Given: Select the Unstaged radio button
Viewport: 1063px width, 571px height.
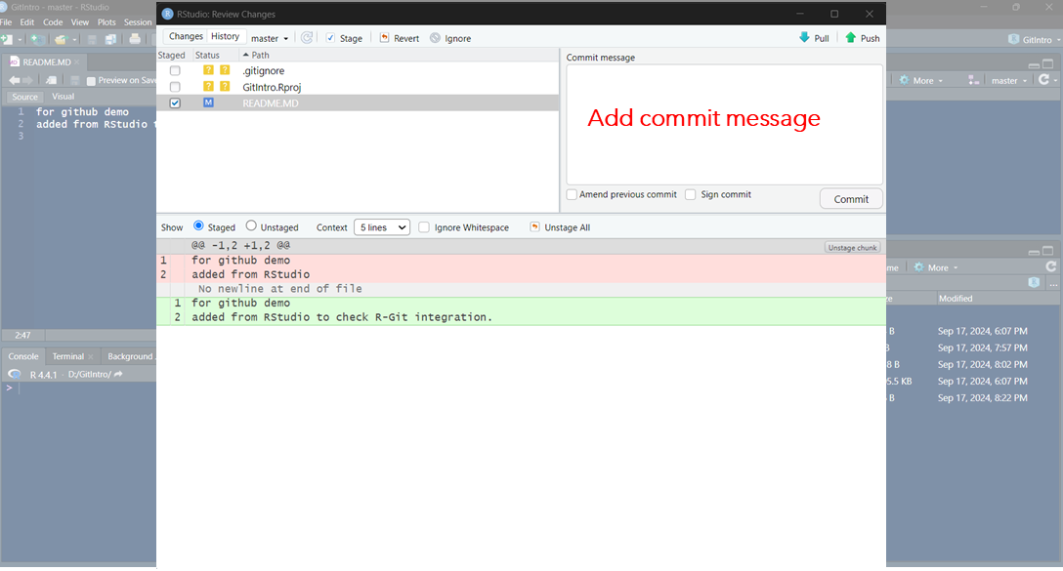Looking at the screenshot, I should click(x=251, y=225).
